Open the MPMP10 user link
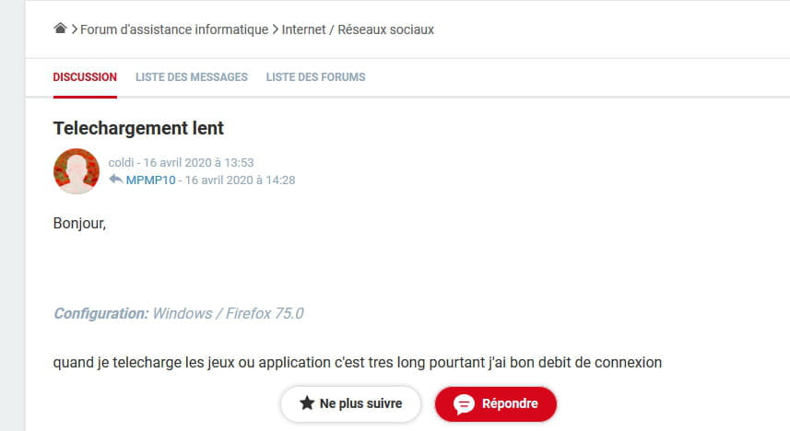Viewport: 790px width, 431px height. pyautogui.click(x=151, y=180)
